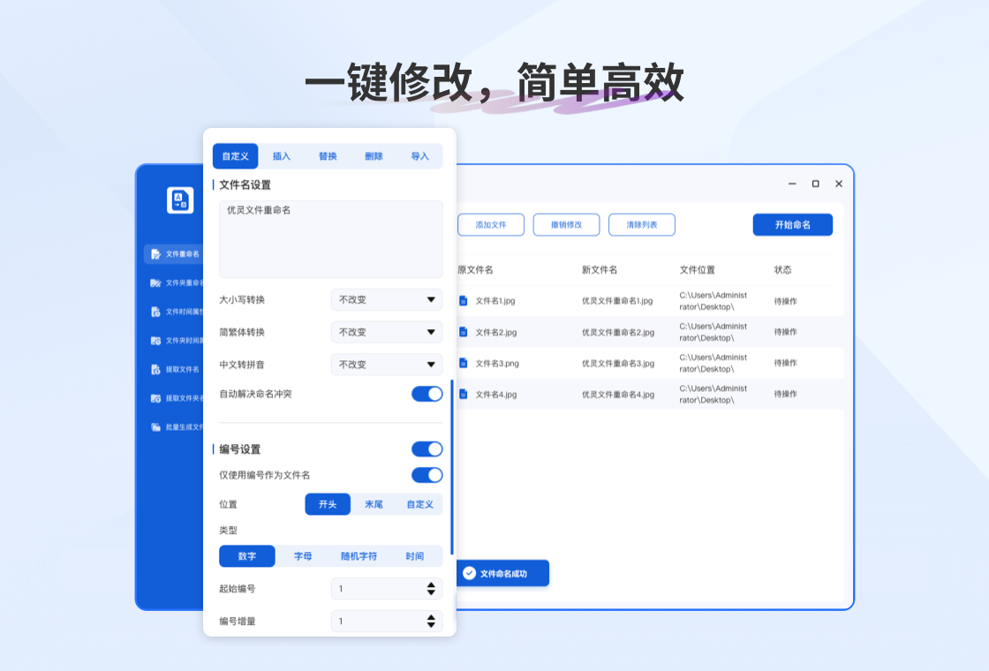Switch to the 替换 tab

coord(326,155)
